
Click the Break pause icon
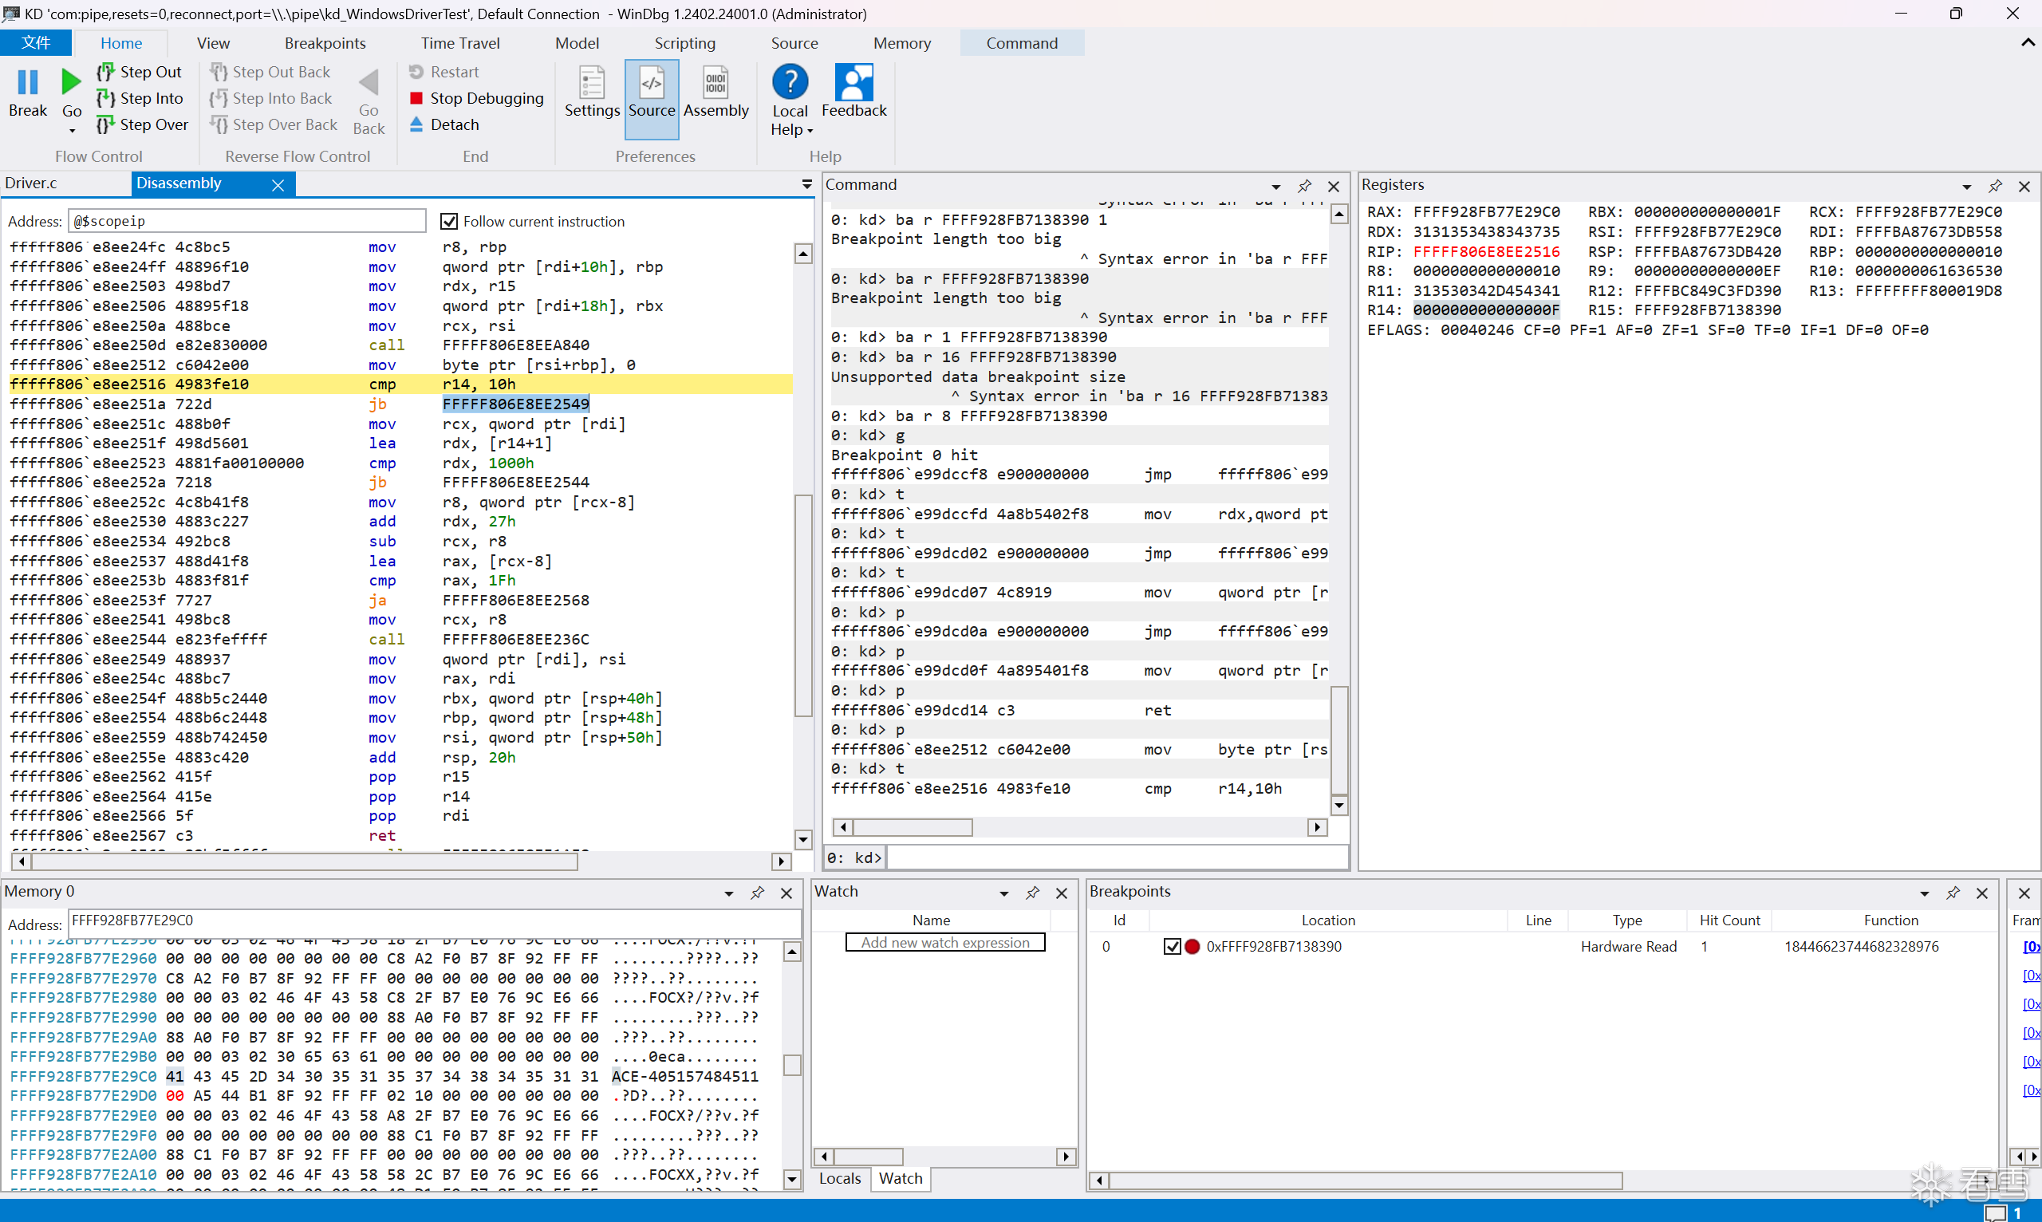pyautogui.click(x=28, y=82)
